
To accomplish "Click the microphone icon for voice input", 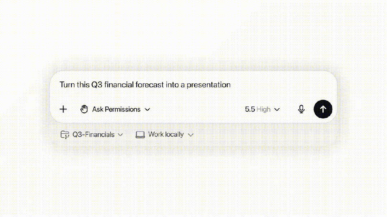I will tap(301, 109).
